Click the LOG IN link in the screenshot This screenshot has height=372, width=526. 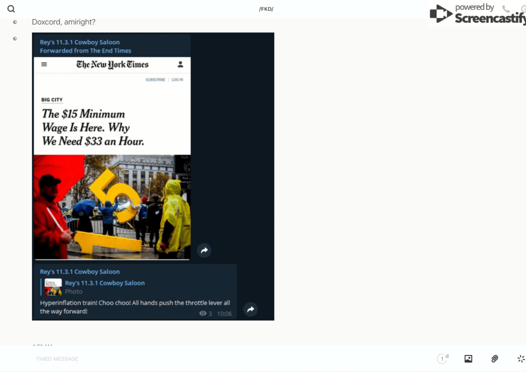point(177,80)
